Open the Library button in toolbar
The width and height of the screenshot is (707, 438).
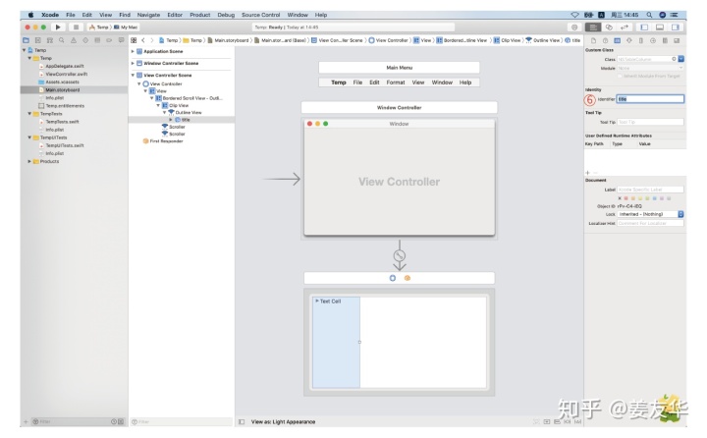click(574, 27)
